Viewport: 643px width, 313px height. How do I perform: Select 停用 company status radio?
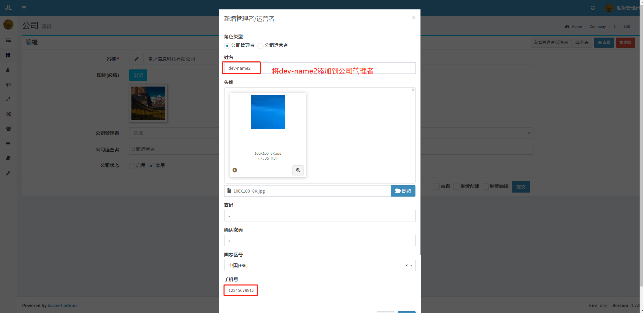click(151, 166)
